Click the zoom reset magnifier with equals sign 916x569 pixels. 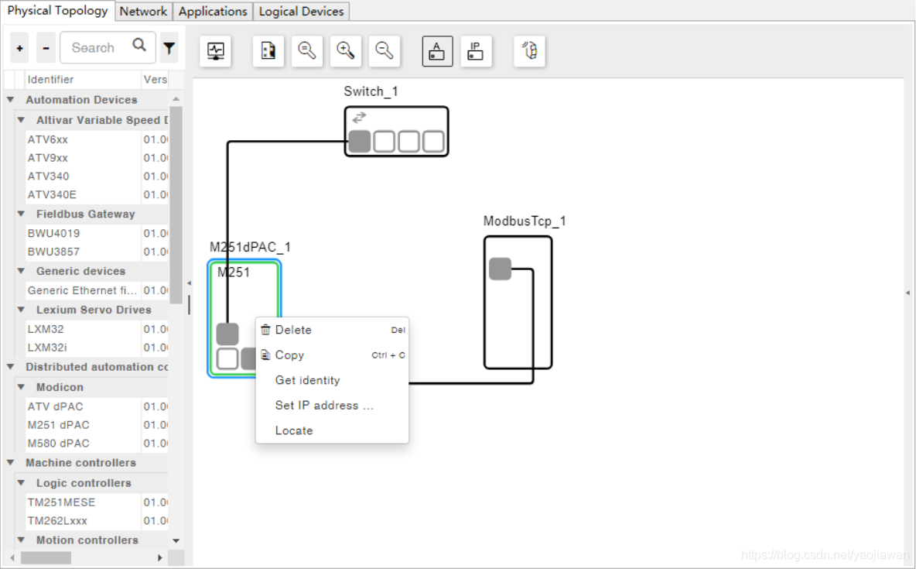307,51
